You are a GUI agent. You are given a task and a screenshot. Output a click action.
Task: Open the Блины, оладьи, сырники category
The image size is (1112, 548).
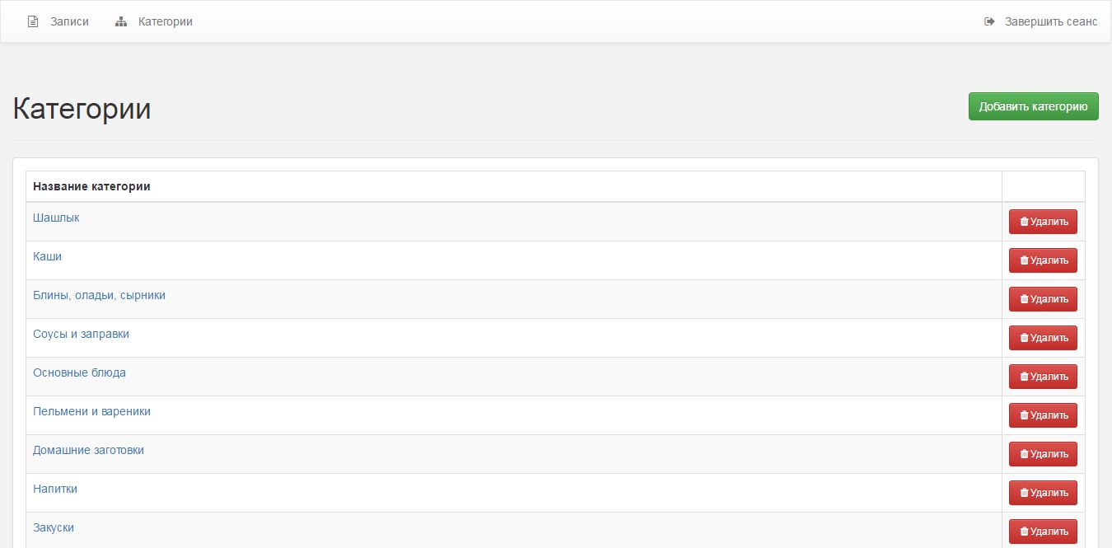(99, 295)
